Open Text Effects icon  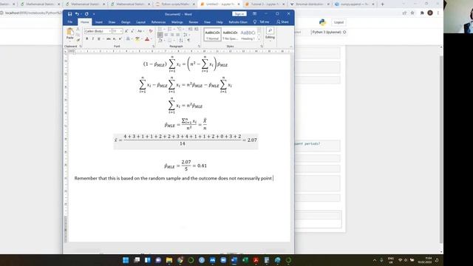coord(128,39)
